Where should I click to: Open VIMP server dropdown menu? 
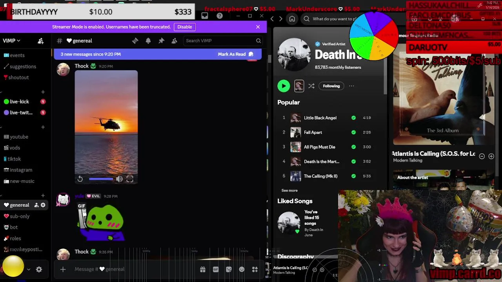pos(11,41)
